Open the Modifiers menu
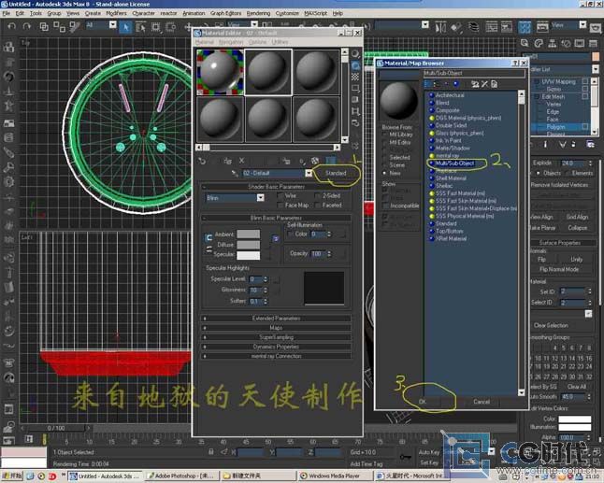This screenshot has height=483, width=604. pyautogui.click(x=116, y=13)
